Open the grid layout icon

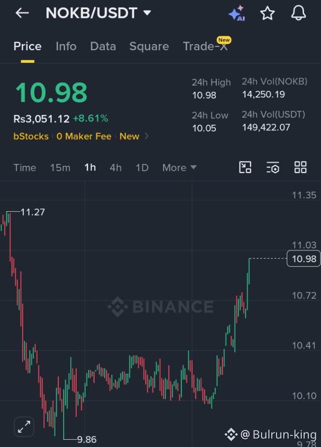click(301, 167)
